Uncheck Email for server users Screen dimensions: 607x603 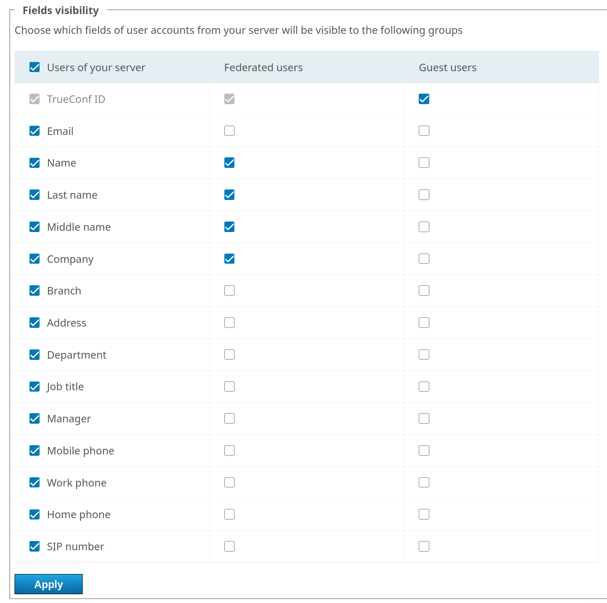(35, 131)
